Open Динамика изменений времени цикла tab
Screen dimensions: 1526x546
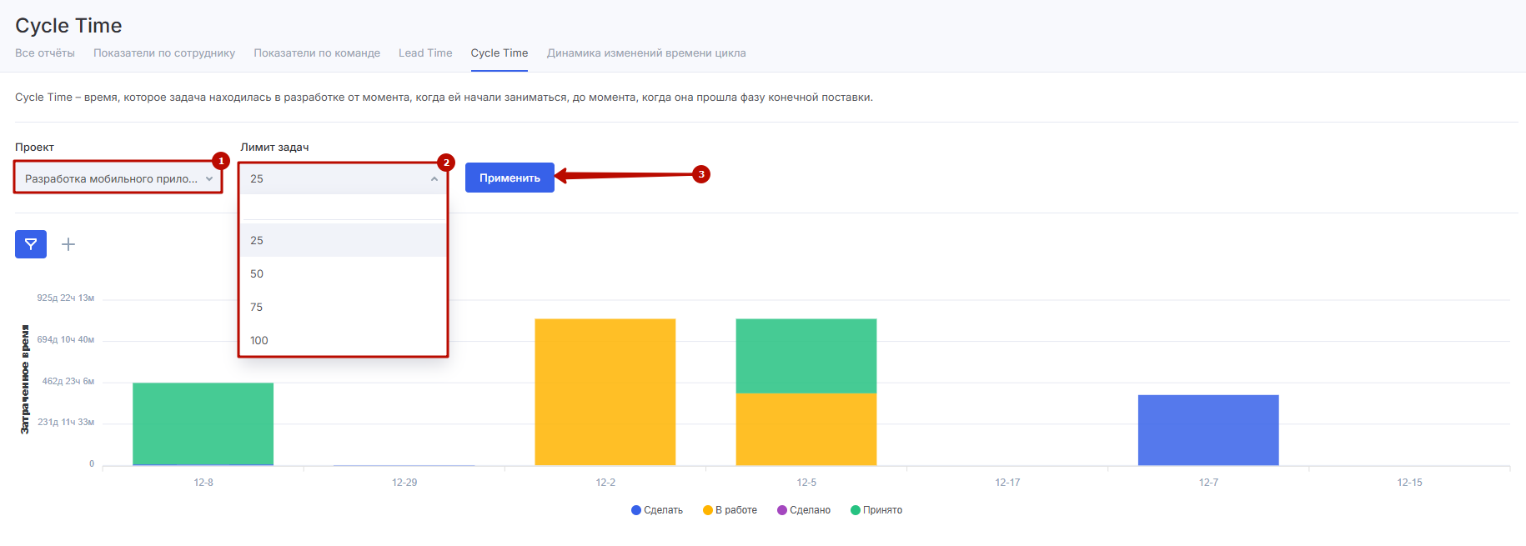tap(646, 53)
